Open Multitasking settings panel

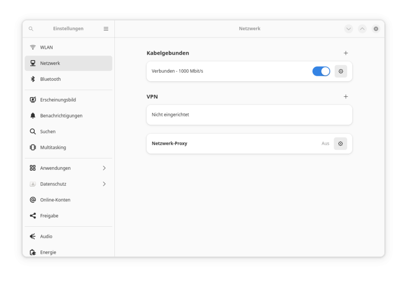[x=69, y=147]
